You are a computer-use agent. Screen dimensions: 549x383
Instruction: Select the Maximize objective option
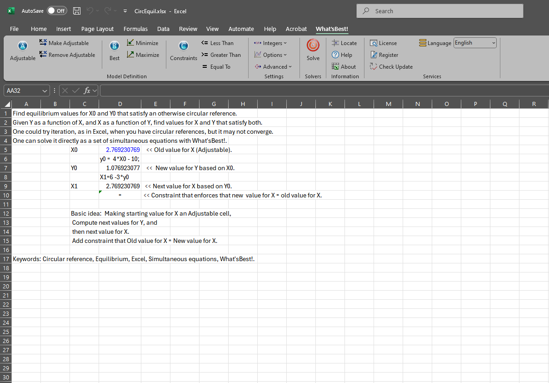click(x=143, y=55)
